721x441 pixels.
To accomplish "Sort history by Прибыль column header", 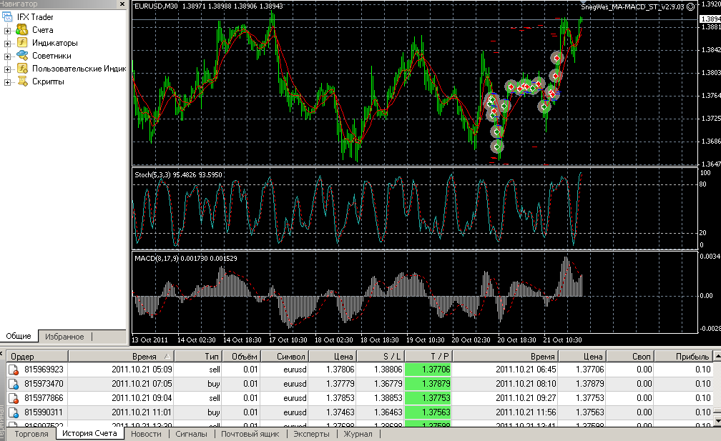I will pyautogui.click(x=691, y=356).
